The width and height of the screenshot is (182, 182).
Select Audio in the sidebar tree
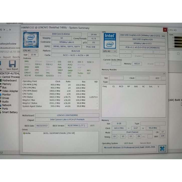tap(5, 102)
